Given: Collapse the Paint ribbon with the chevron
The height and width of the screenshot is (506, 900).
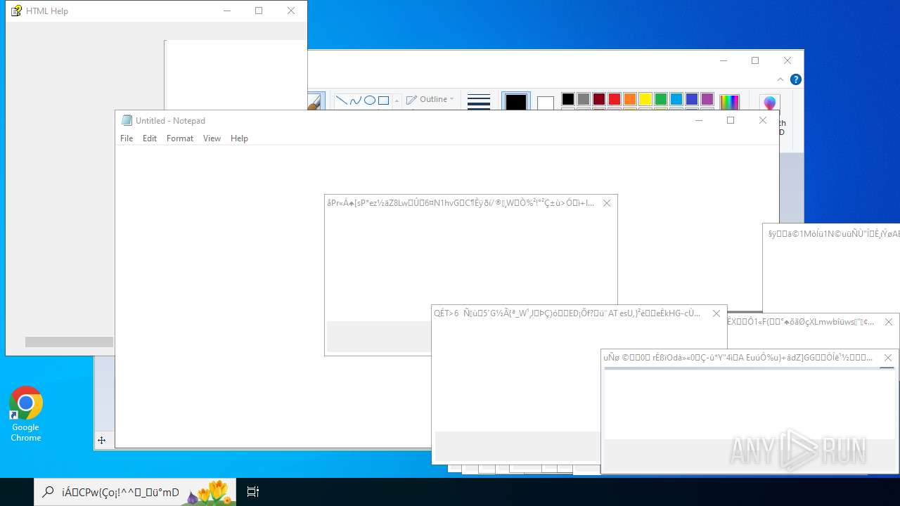Looking at the screenshot, I should tap(780, 79).
